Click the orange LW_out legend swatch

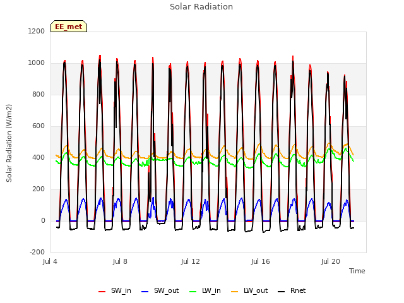[x=235, y=292]
